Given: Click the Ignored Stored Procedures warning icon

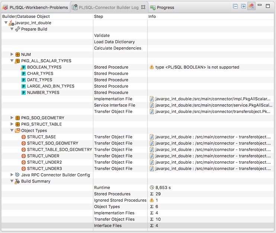Looking at the screenshot, I should coord(151,200).
